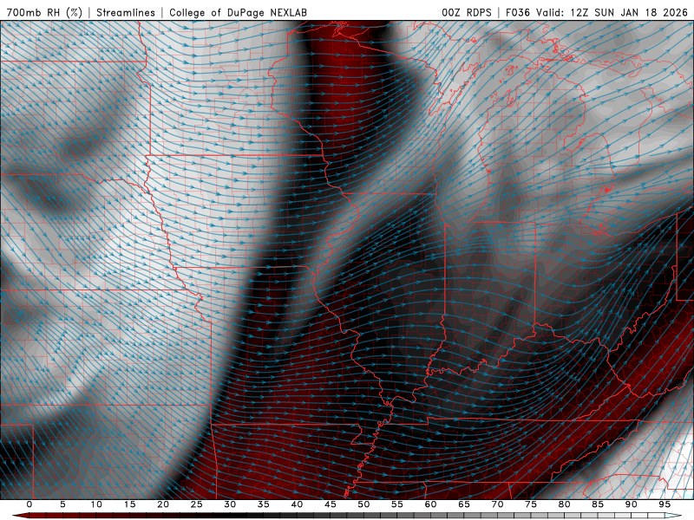The height and width of the screenshot is (520, 694).
Task: Click the "10" label on the color scale
Action: pos(96,504)
